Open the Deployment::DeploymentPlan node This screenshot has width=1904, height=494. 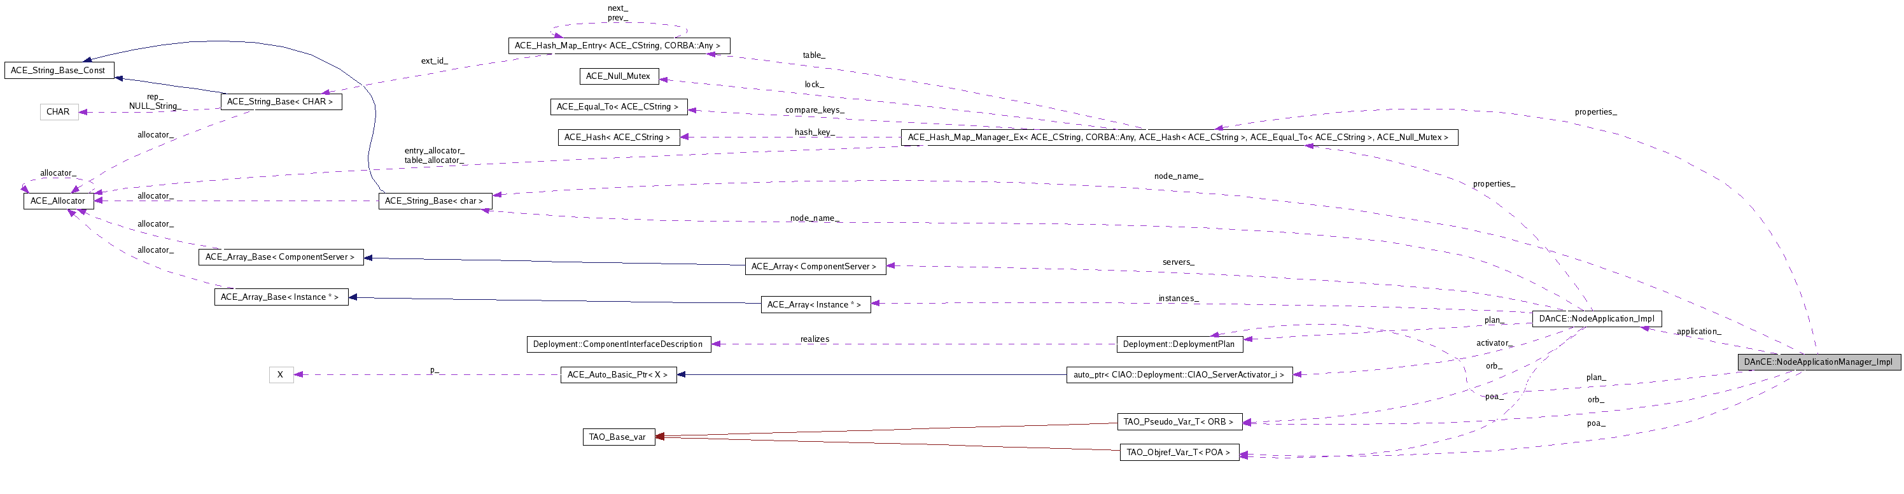(x=1179, y=344)
